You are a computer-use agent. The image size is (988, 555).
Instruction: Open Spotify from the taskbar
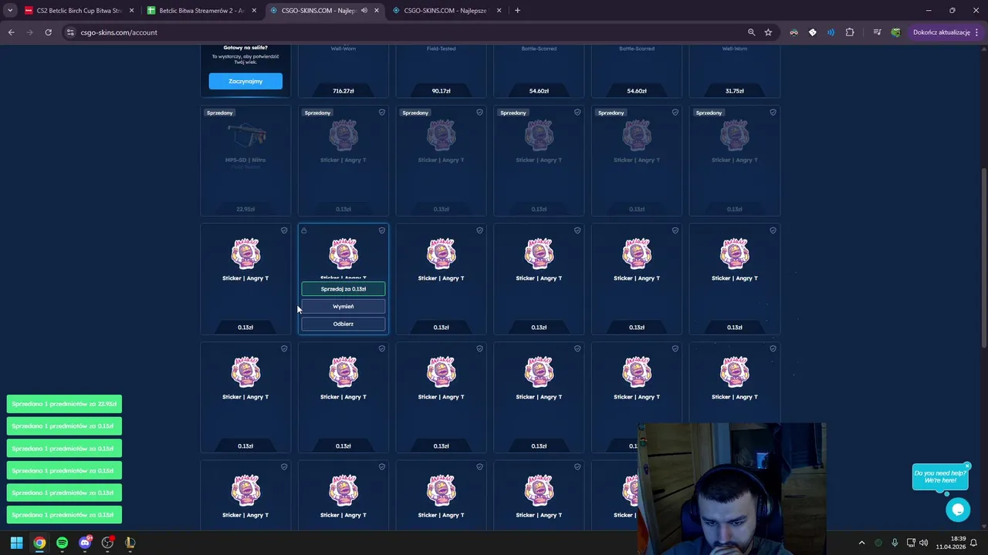[x=62, y=543]
